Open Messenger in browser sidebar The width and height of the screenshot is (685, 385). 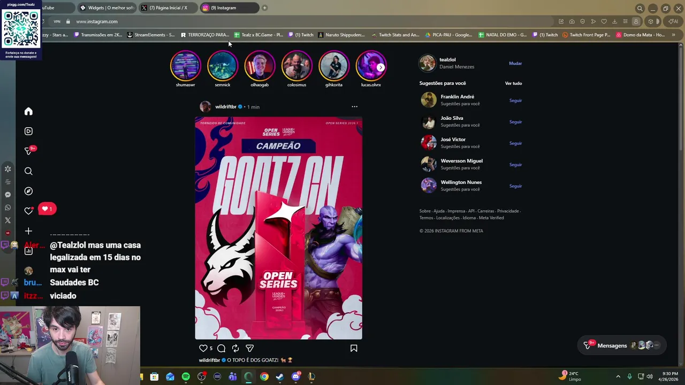pyautogui.click(x=7, y=195)
